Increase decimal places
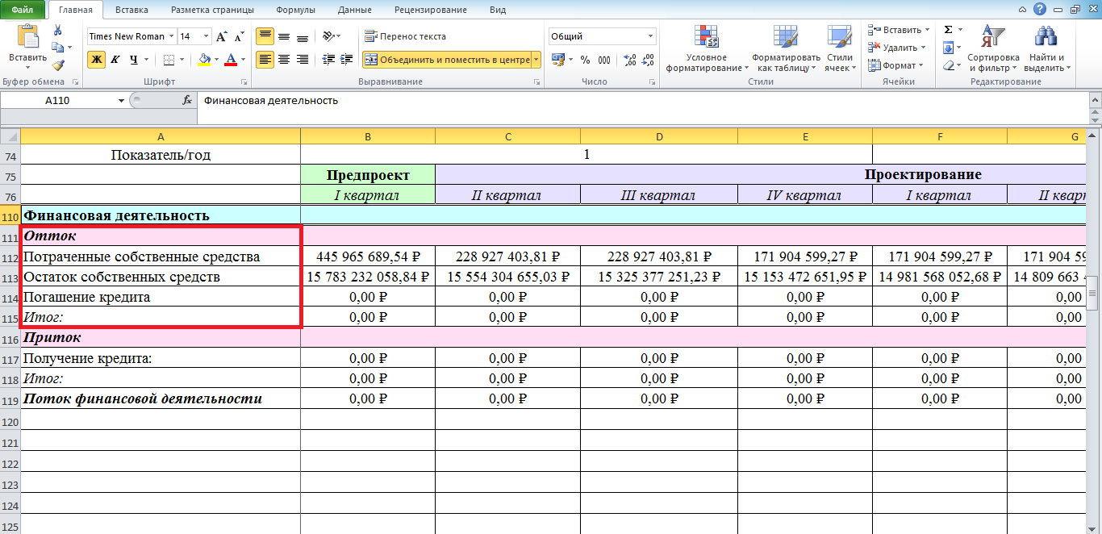 pyautogui.click(x=629, y=60)
